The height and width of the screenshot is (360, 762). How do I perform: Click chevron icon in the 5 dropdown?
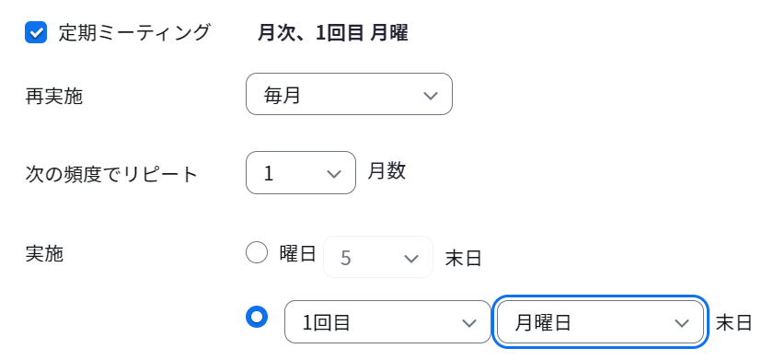[x=411, y=258]
